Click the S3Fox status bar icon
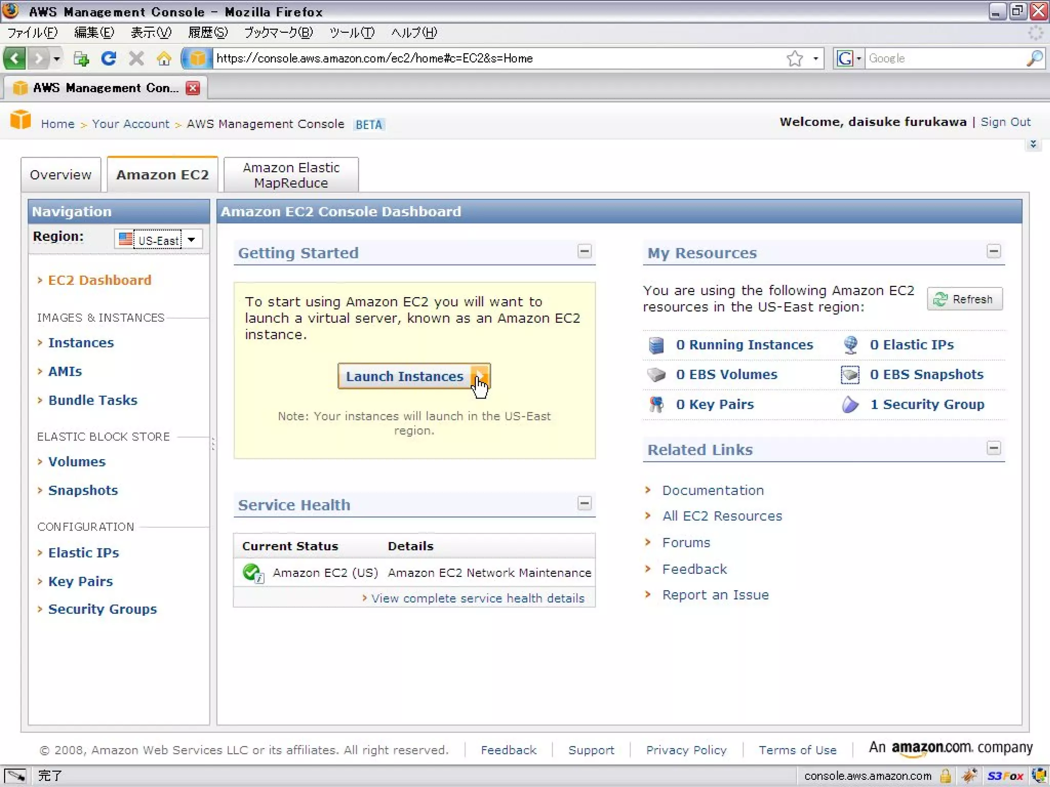The height and width of the screenshot is (787, 1050). (x=1005, y=776)
